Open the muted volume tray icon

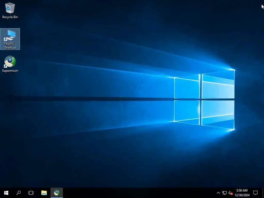[x=230, y=193]
